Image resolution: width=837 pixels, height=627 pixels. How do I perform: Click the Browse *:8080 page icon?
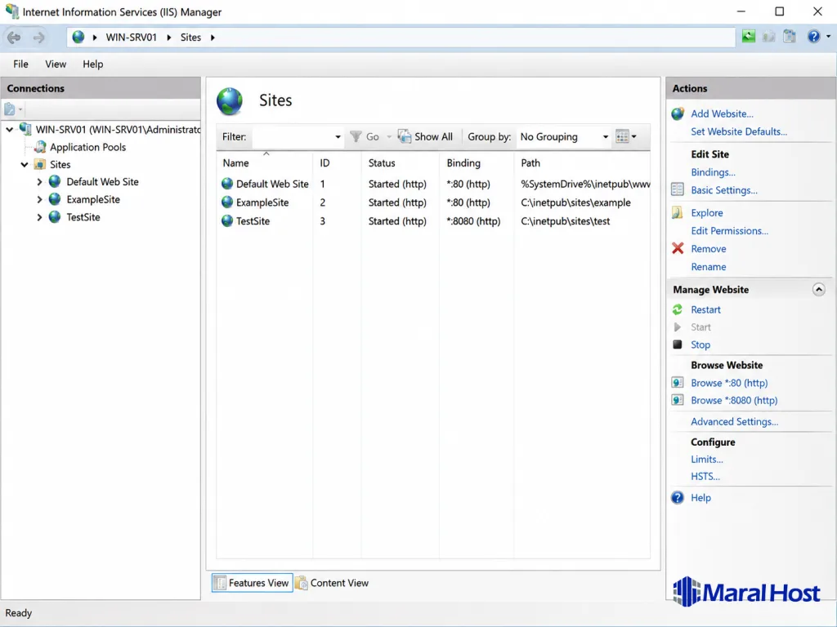click(x=678, y=400)
